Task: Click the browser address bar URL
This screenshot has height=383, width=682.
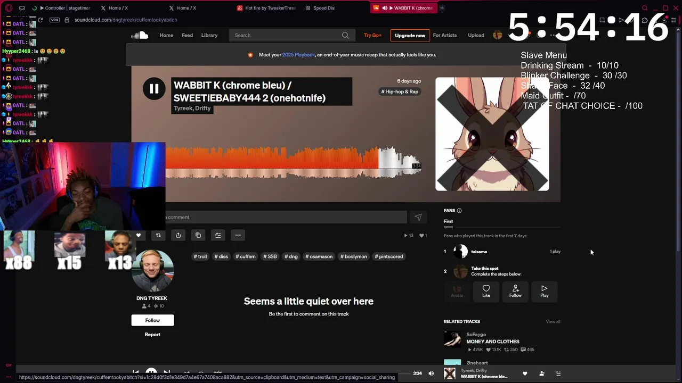Action: click(126, 20)
